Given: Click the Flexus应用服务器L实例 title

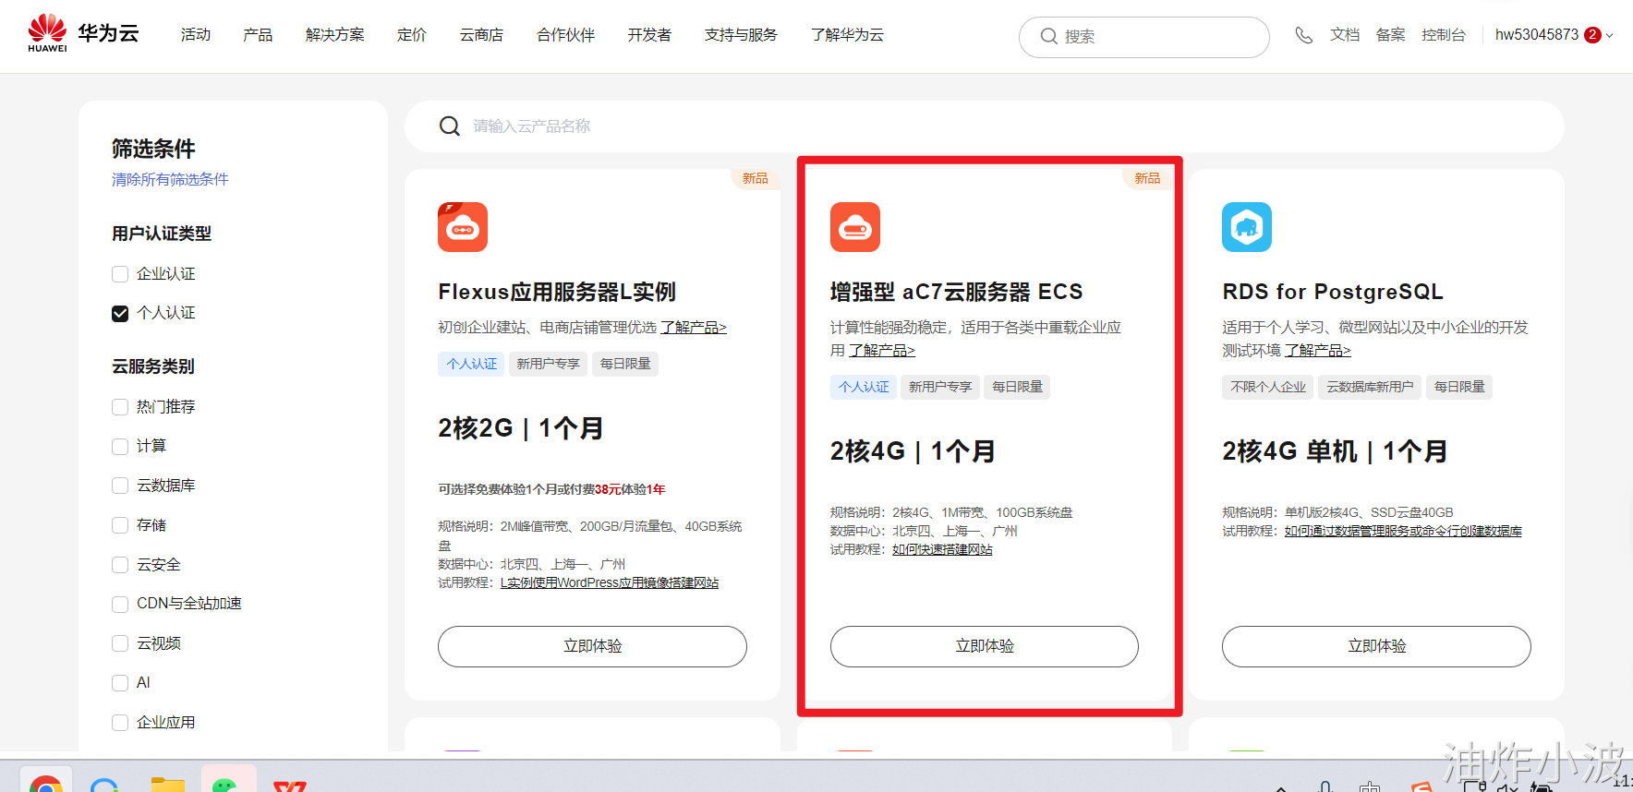Looking at the screenshot, I should 557,293.
